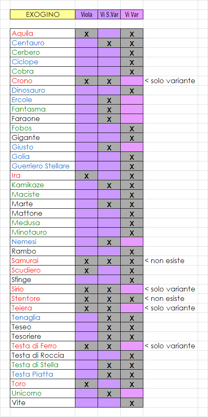
Task: Click the Stentore name cell
Action: pos(42,298)
